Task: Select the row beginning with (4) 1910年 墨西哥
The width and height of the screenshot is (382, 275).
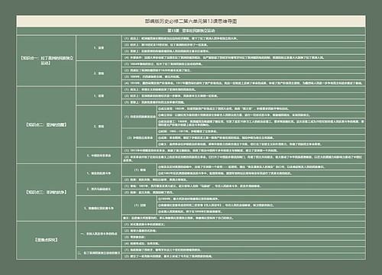Action: click(244, 83)
